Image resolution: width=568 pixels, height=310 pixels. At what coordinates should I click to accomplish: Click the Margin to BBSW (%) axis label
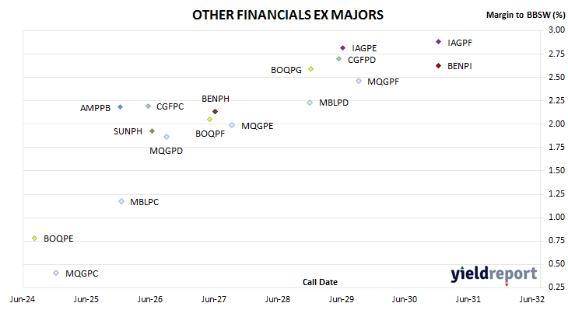(526, 15)
